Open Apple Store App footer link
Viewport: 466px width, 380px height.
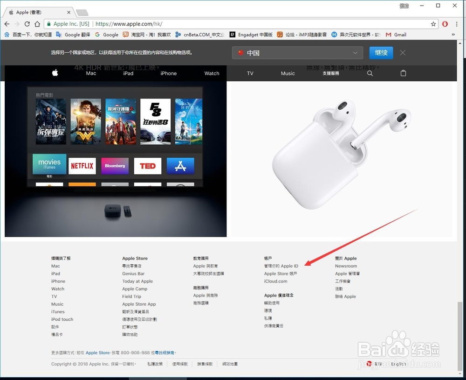139,304
